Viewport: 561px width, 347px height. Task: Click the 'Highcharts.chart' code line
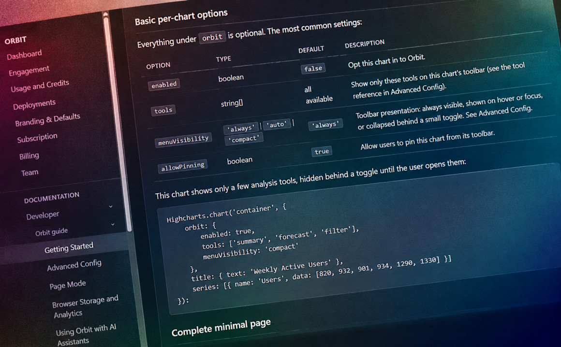point(226,213)
